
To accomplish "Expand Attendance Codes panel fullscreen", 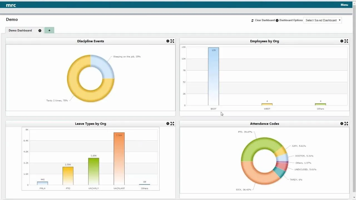I will (346, 124).
